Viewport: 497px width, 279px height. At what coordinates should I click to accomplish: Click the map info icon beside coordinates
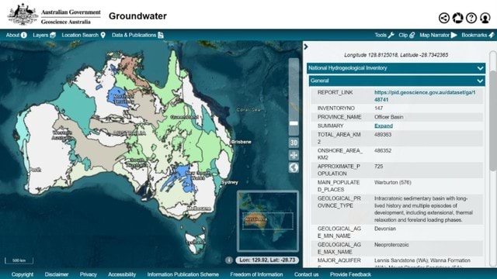click(x=229, y=260)
